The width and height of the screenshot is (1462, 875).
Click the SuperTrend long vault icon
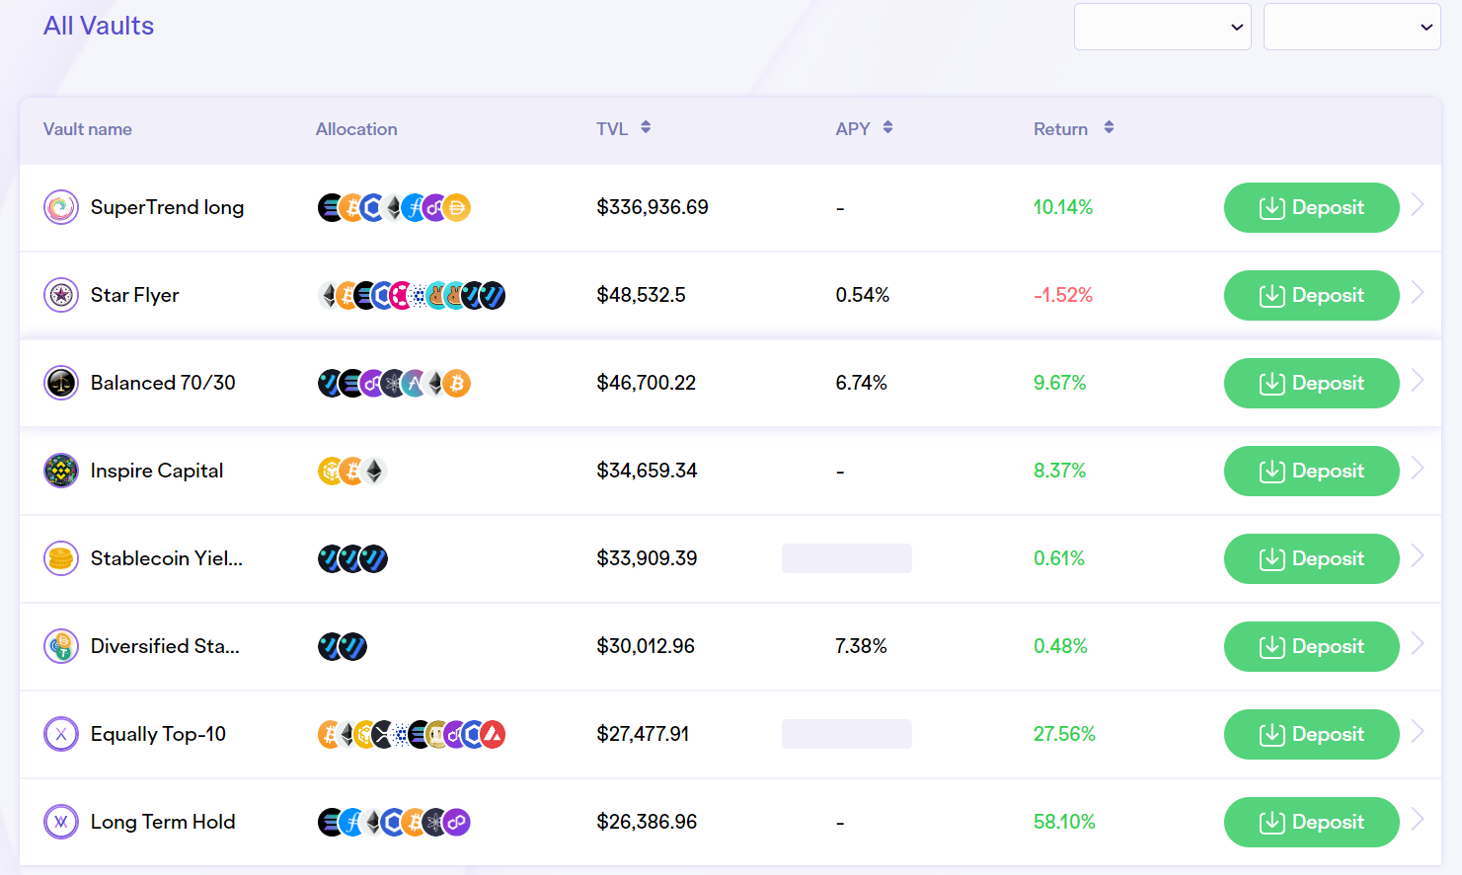61,207
